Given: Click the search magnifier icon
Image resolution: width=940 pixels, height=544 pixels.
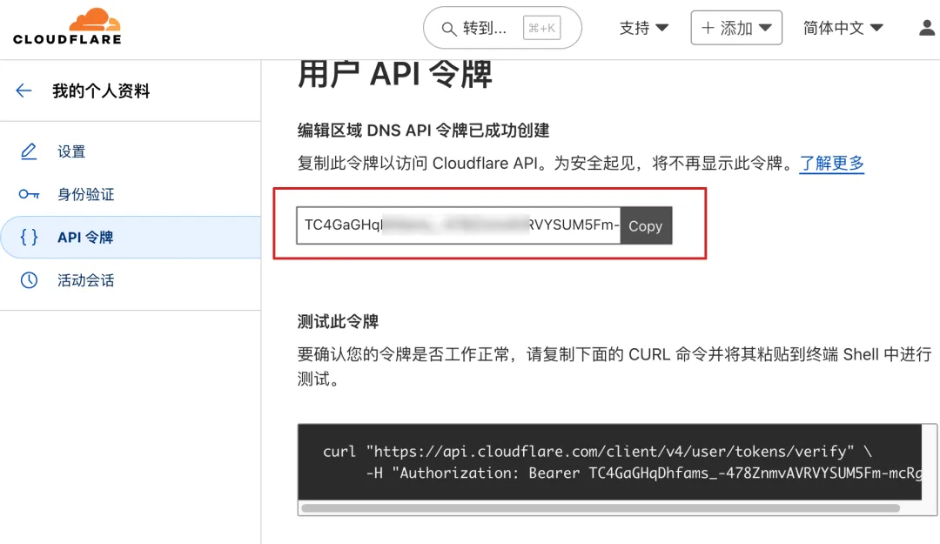Looking at the screenshot, I should [448, 28].
